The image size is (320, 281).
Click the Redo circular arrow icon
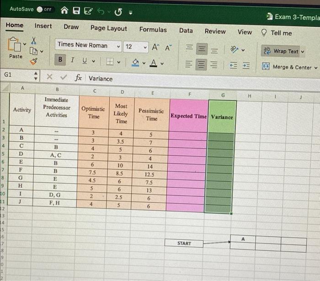tap(118, 12)
